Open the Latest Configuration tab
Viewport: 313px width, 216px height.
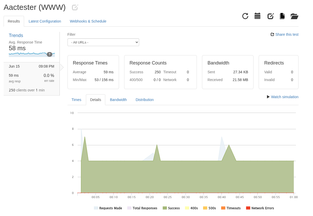(x=45, y=21)
